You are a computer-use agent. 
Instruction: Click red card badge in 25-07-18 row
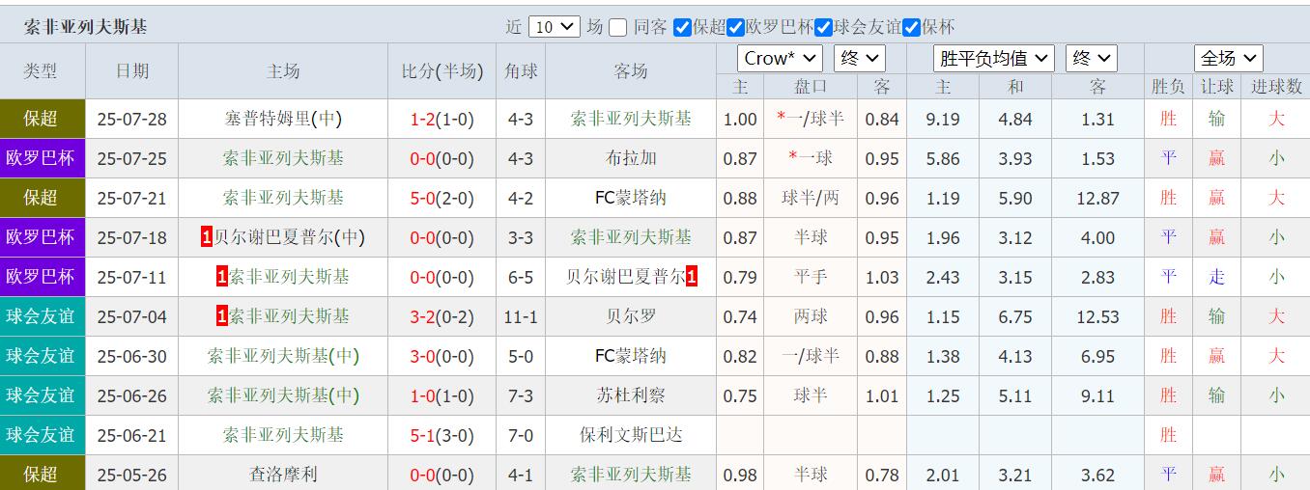pos(207,237)
